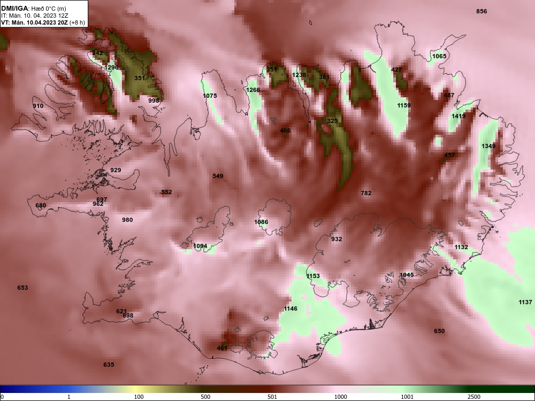The width and height of the screenshot is (535, 401).
Task: Click the 1419 height value
Action: [x=458, y=116]
